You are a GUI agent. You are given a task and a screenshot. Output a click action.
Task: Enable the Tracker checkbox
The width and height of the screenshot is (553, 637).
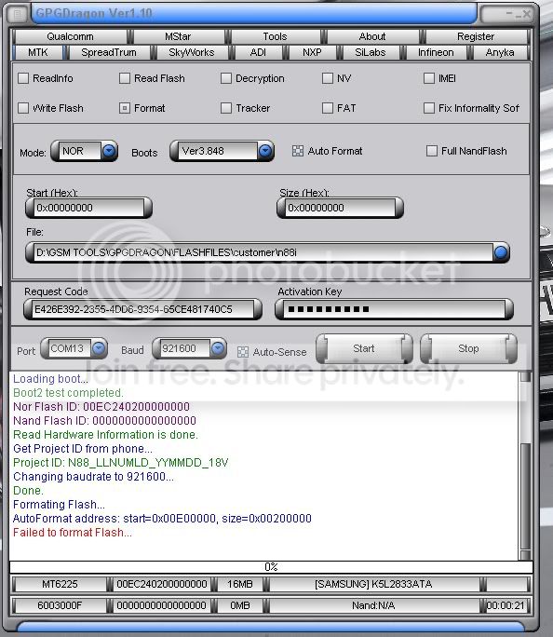[226, 108]
